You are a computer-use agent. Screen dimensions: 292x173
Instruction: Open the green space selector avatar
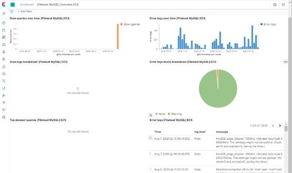click(12, 5)
